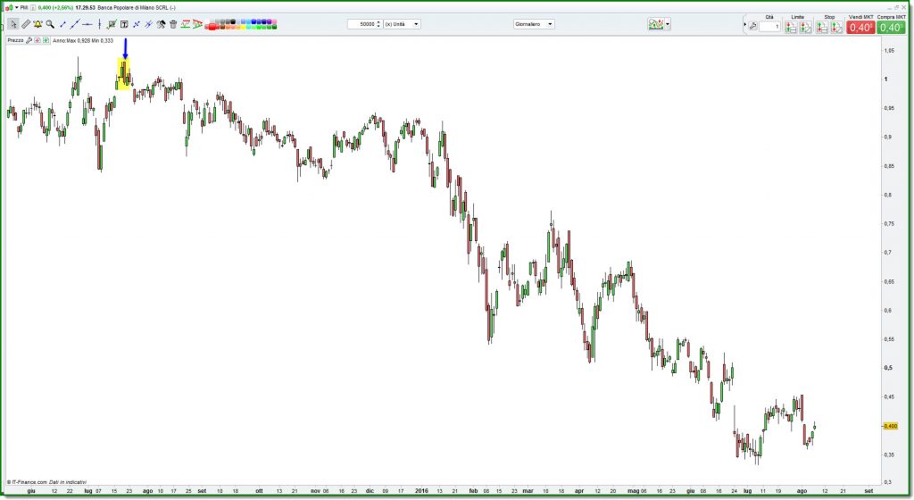This screenshot has width=914, height=500.
Task: Pick the black color swatch
Action: point(233,21)
